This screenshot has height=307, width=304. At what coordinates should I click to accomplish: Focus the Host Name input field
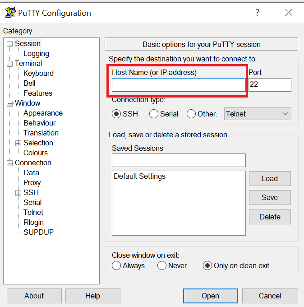click(x=179, y=85)
